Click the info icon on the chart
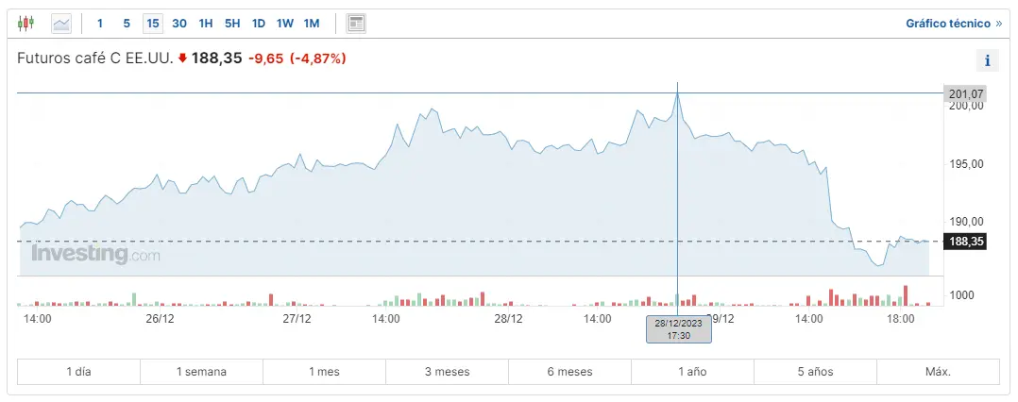The width and height of the screenshot is (1018, 402). pos(987,61)
